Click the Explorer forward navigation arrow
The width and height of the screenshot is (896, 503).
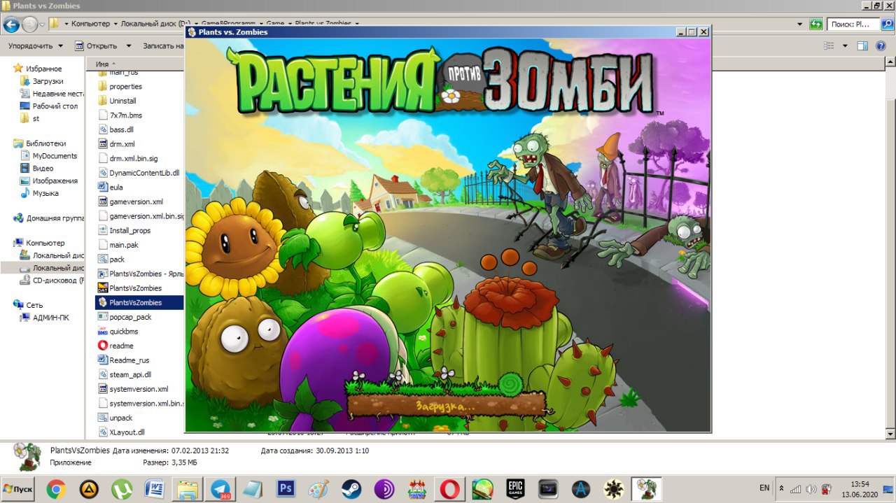30,24
